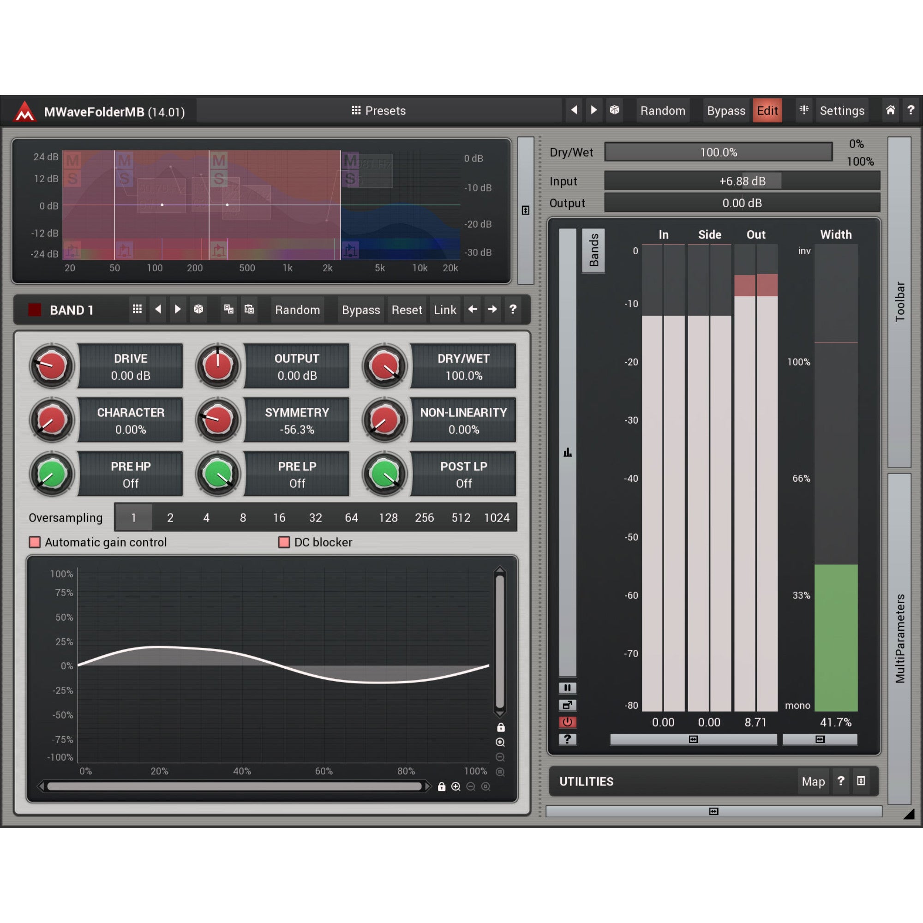923x923 pixels.
Task: Click the Dry/Wet 100.0% slider
Action: click(719, 152)
